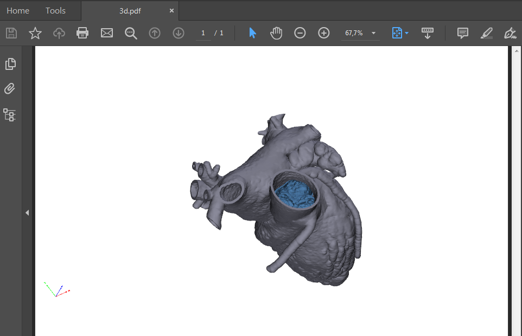Image resolution: width=522 pixels, height=336 pixels.
Task: Collapse the navigation pane with the arrow
Action: pos(27,212)
